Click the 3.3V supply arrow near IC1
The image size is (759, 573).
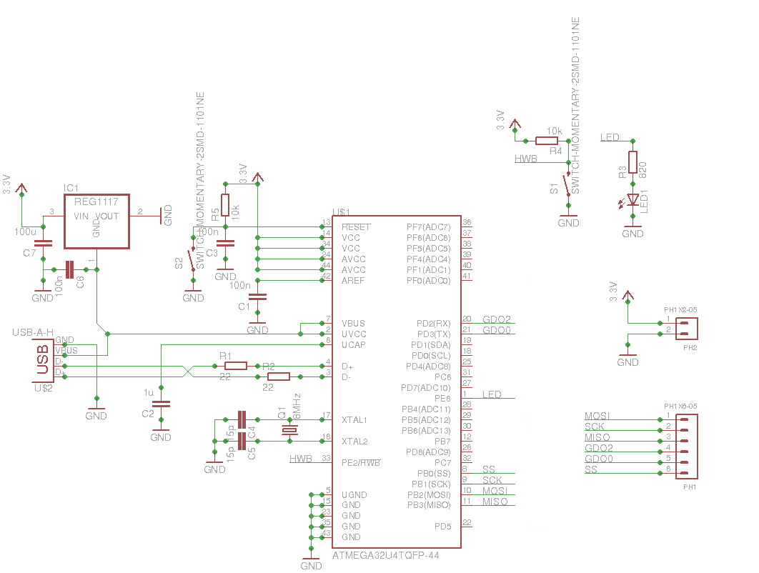click(x=21, y=189)
